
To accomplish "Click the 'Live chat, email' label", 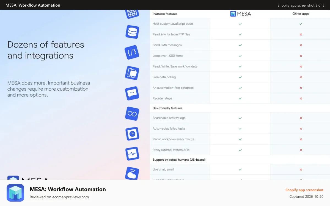I will pyautogui.click(x=163, y=169).
